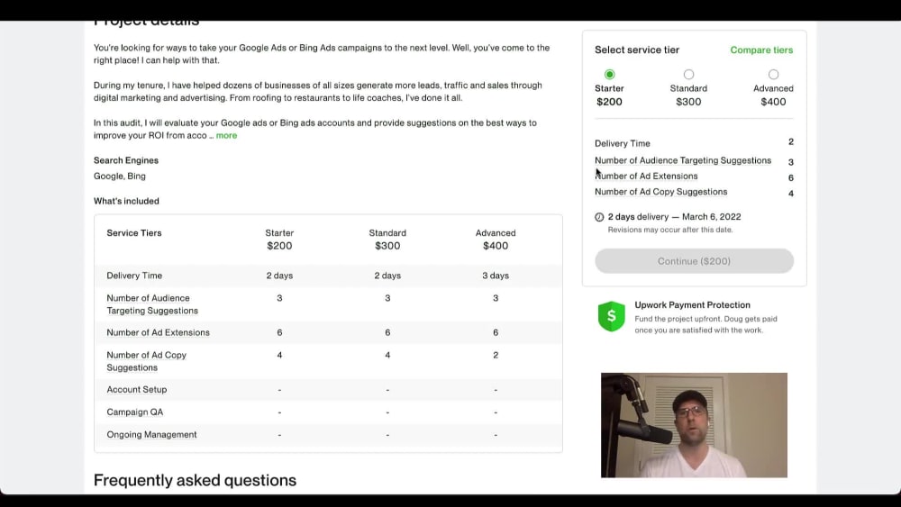Click the Account Setup row label
The image size is (901, 507).
(137, 389)
